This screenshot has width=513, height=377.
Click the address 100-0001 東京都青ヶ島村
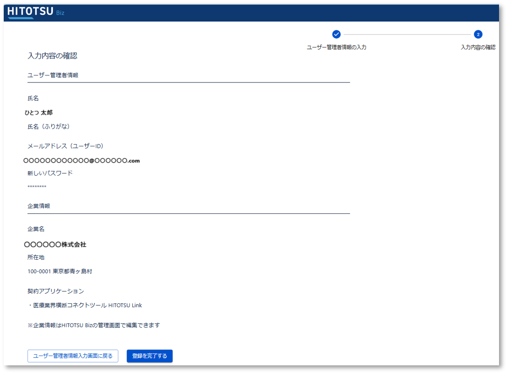click(x=63, y=271)
